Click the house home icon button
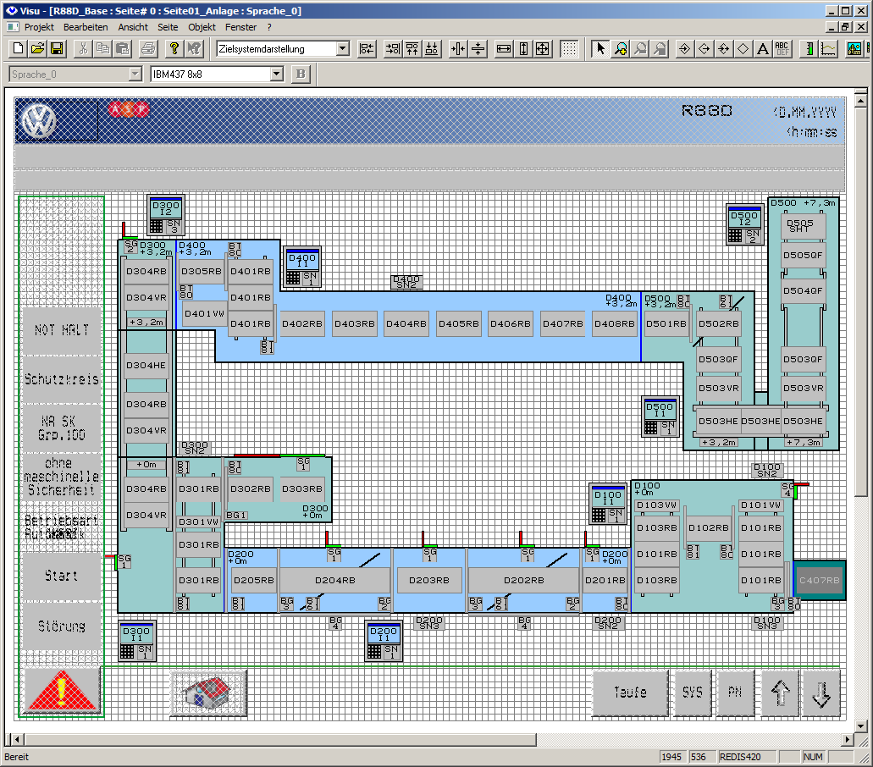The height and width of the screenshot is (767, 873). point(208,692)
